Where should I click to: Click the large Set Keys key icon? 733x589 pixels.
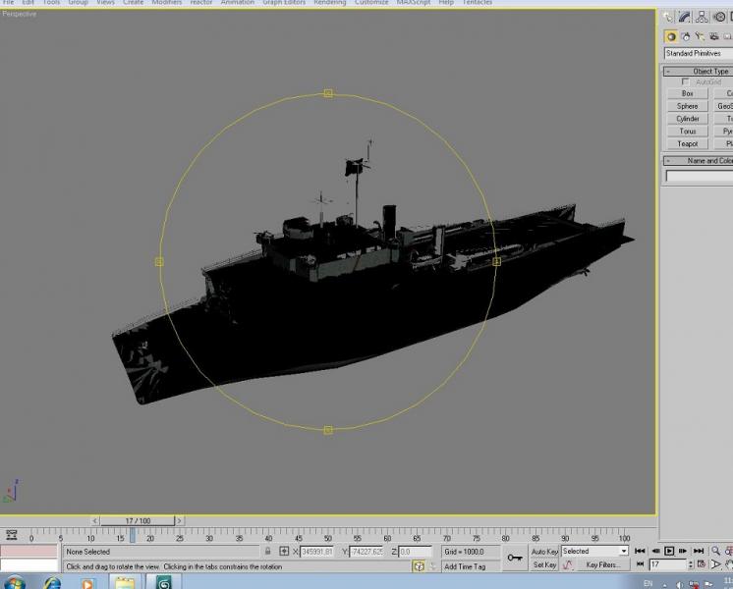click(515, 559)
